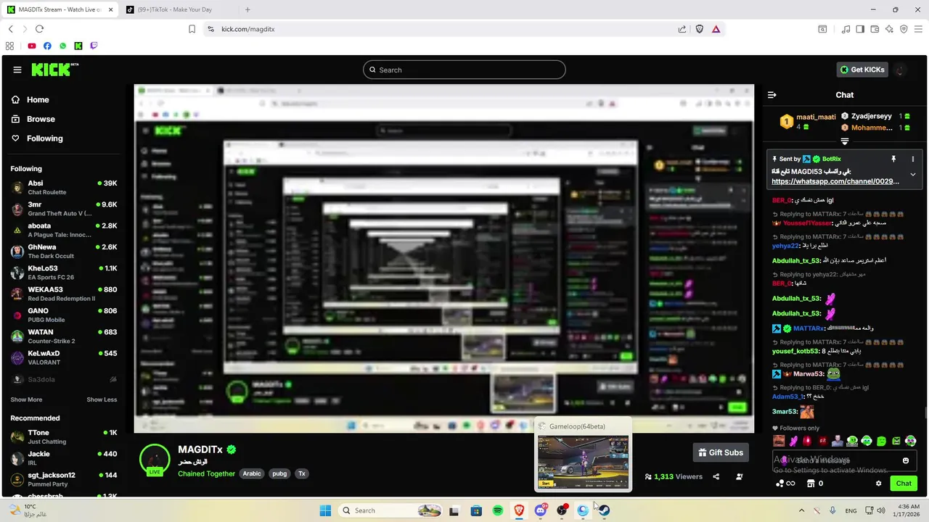The width and height of the screenshot is (929, 522).
Task: Click the MAGDITx channel avatar with the LIVE badge
Action: click(155, 460)
